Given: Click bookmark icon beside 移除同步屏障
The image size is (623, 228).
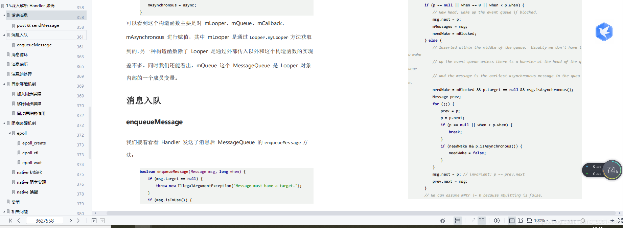Looking at the screenshot, I should tap(14, 104).
